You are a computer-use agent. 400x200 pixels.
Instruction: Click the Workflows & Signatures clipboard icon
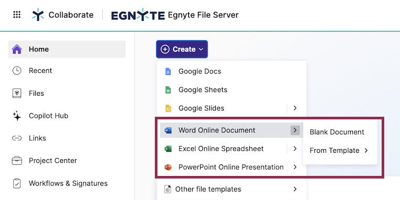coord(17,183)
